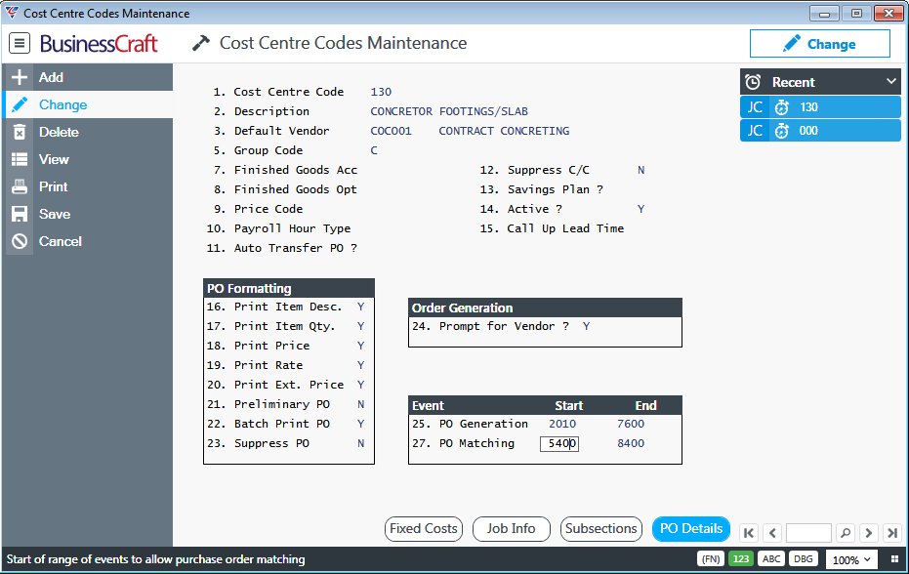Screen dimensions: 909x574
Task: Toggle the 123 numeric mode indicator
Action: coord(741,559)
